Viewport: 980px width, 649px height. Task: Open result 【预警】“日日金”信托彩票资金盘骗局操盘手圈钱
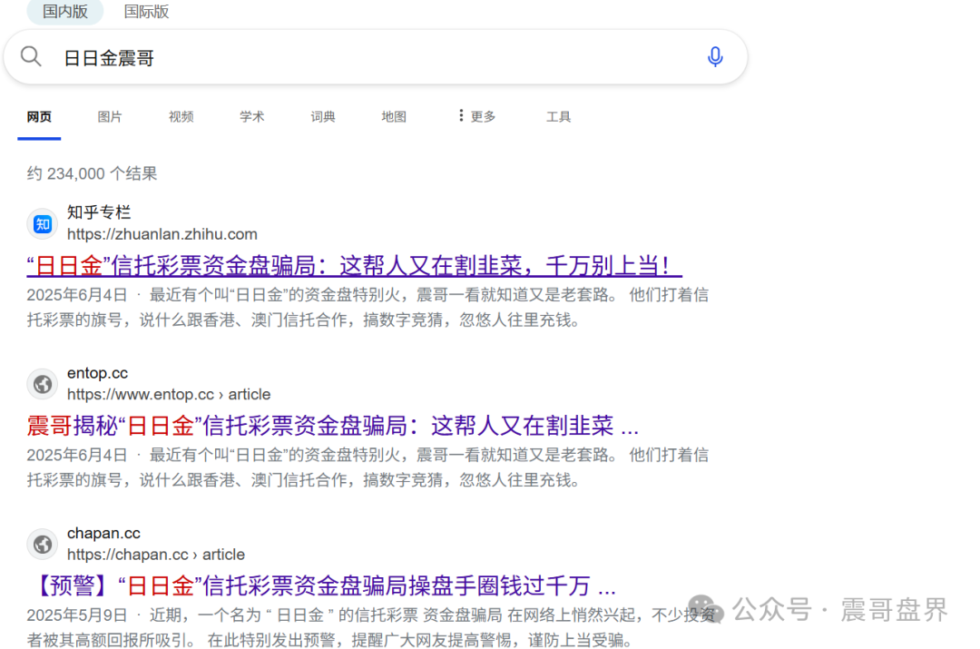[x=322, y=585]
